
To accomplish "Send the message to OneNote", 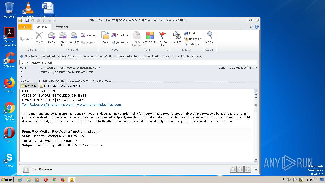I will [x=120, y=35].
